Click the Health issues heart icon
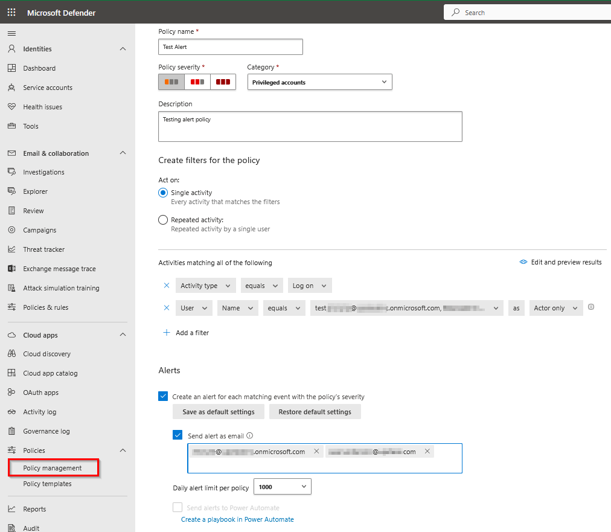611x532 pixels. pyautogui.click(x=11, y=106)
